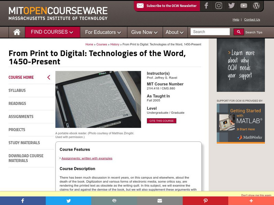Click the YouTube icon in the header
274x205 pixels.
(244, 5)
